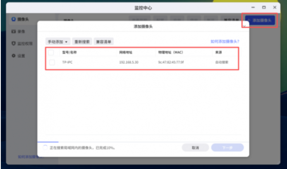
Task: Open 如何添加摄像头? help link in dialog
Action: coord(225,42)
